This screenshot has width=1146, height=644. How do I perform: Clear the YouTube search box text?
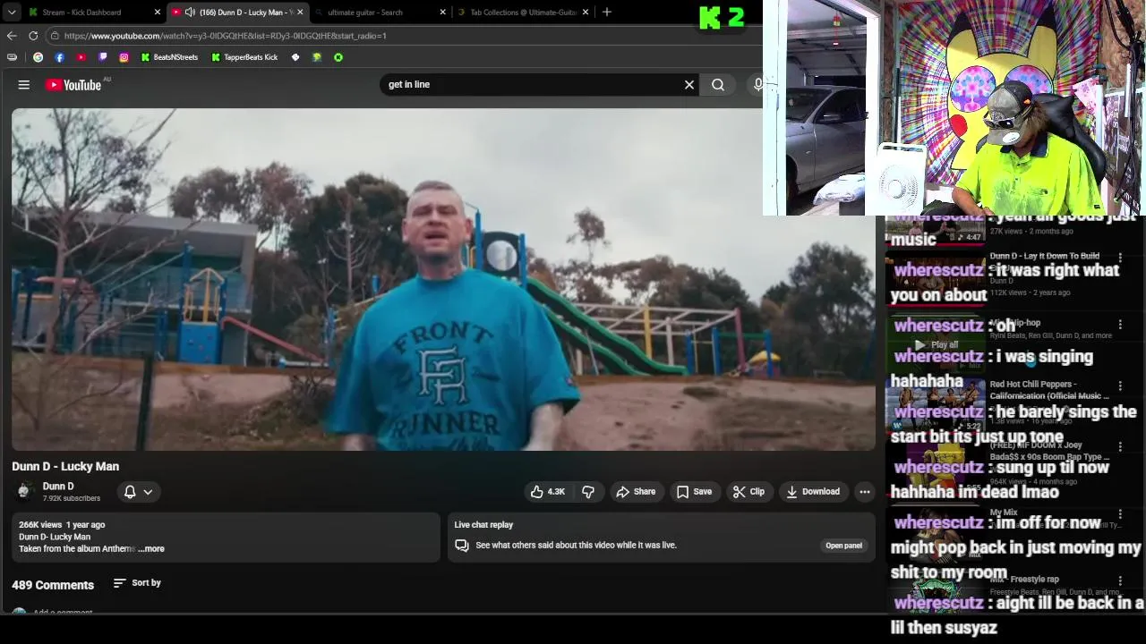pos(689,85)
